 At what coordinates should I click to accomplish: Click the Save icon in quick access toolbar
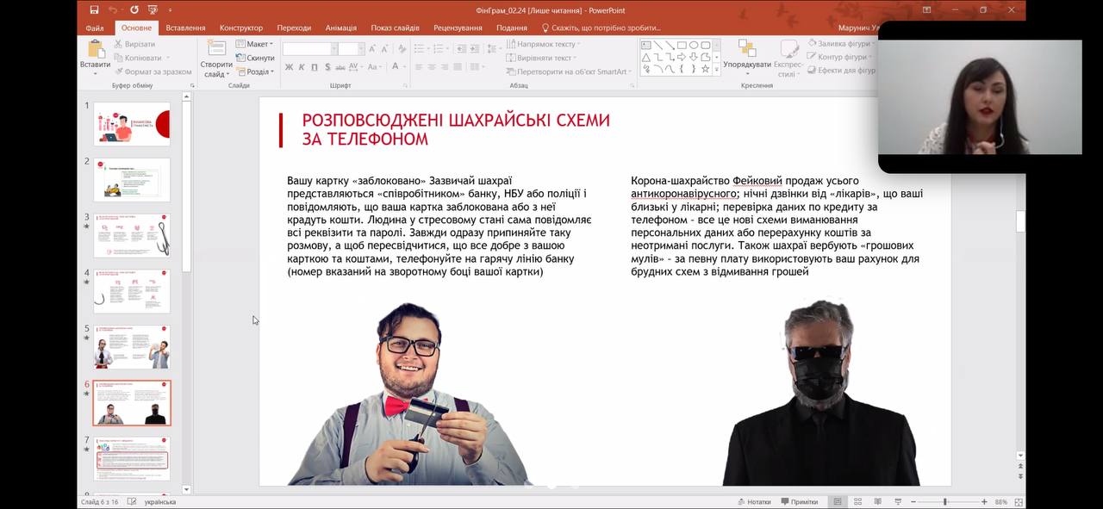coord(94,10)
